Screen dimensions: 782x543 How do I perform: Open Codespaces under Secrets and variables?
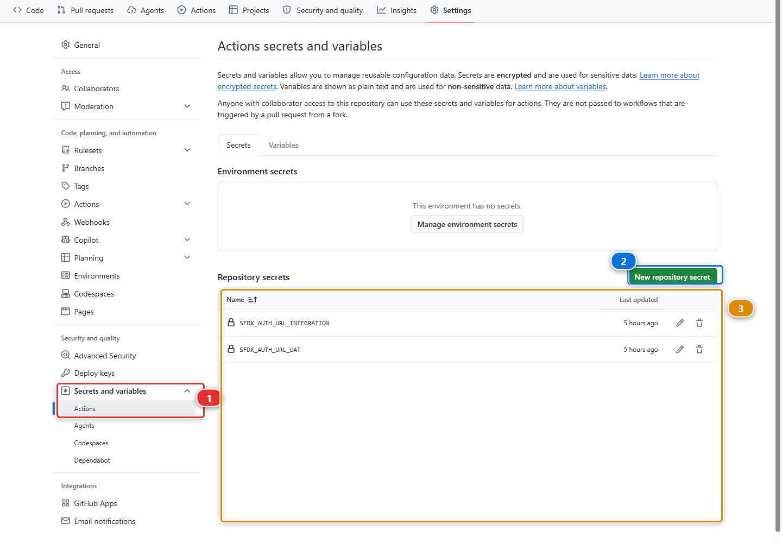pos(91,443)
